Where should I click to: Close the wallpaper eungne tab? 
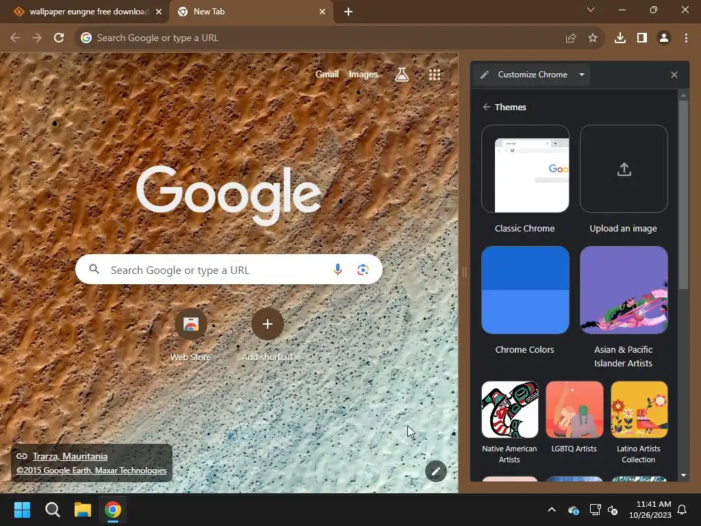click(x=159, y=12)
